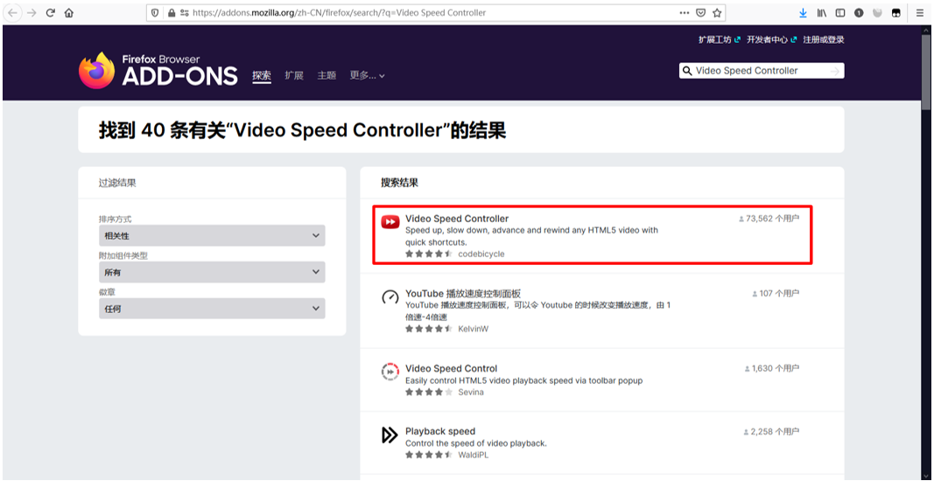The width and height of the screenshot is (934, 481).
Task: Expand the 更多… menu
Action: [x=367, y=75]
